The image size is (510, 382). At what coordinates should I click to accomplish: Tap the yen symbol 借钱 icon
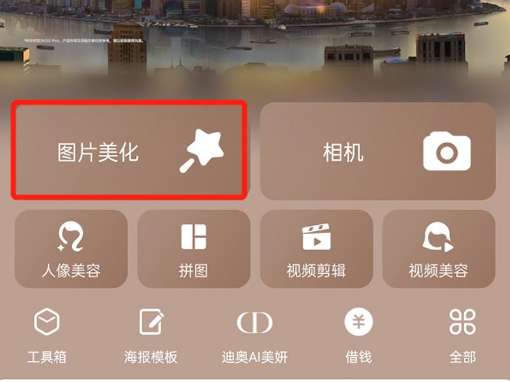point(359,322)
